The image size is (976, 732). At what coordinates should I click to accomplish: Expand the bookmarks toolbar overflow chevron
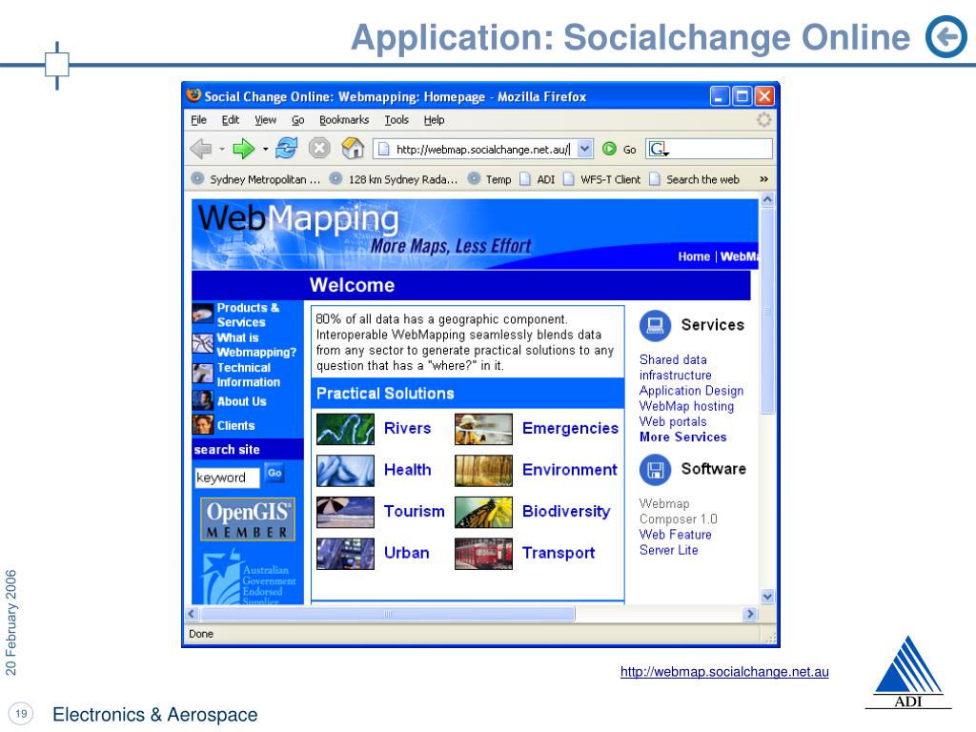tap(763, 179)
